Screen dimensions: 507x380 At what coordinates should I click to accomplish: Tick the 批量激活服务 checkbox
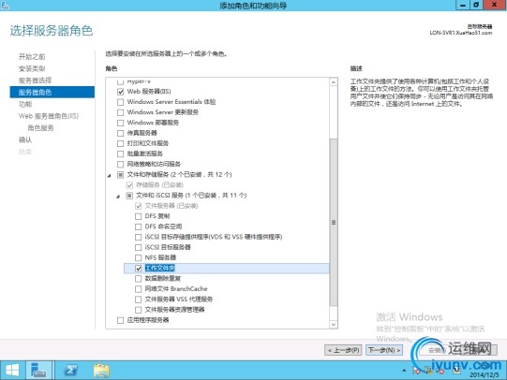tap(120, 153)
